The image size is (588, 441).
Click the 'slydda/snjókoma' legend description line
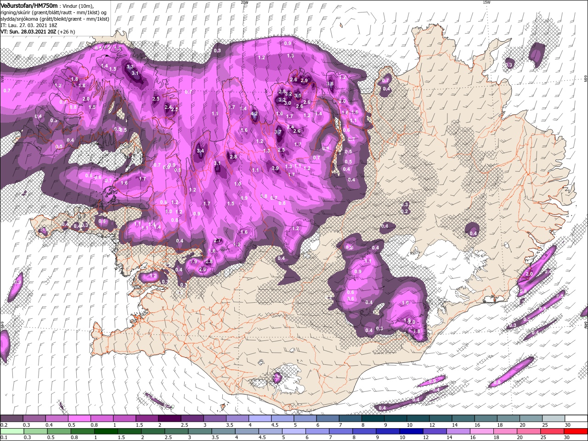[x=55, y=19]
